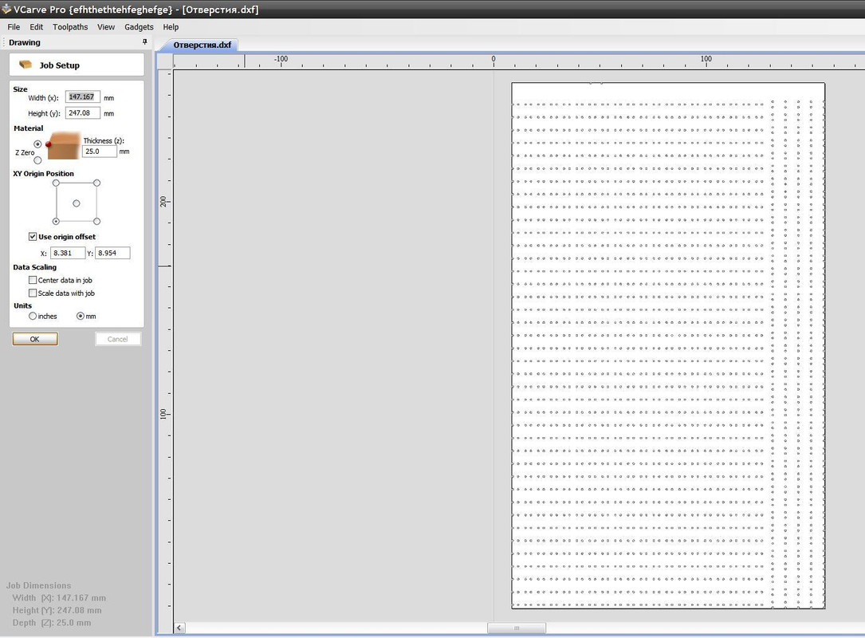Toggle the Use origin offset checkbox
Viewport: 865px width, 638px height.
(33, 236)
